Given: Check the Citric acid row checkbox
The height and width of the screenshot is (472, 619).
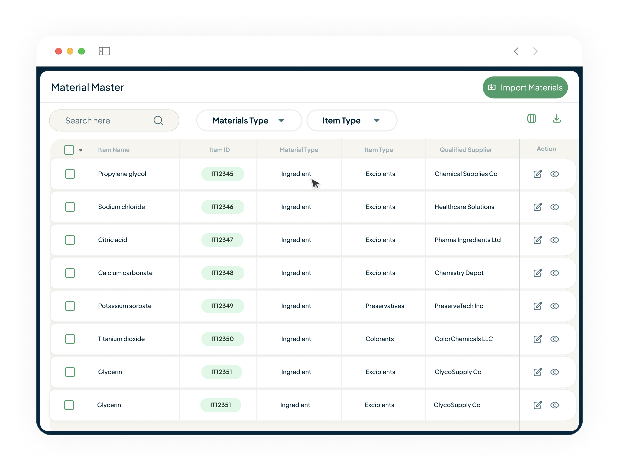Looking at the screenshot, I should tap(70, 240).
